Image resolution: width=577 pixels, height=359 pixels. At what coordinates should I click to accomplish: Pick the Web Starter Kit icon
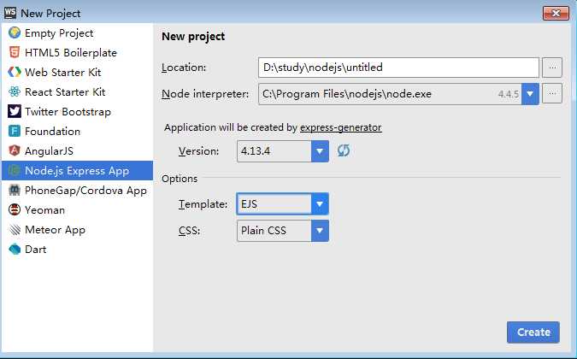click(x=15, y=72)
